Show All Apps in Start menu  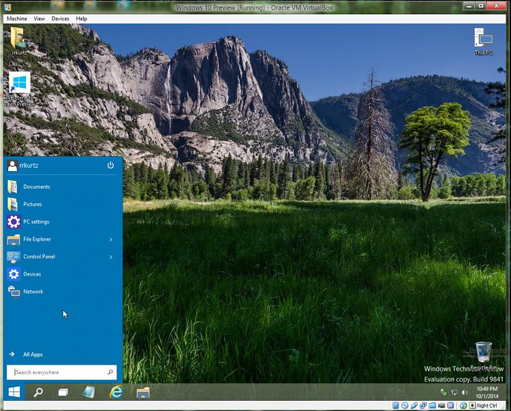(26, 354)
